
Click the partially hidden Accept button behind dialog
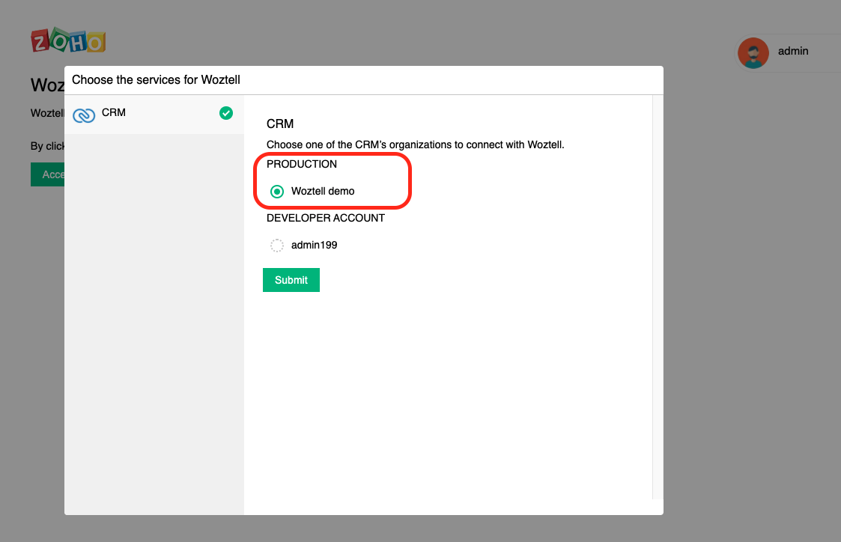pos(48,174)
